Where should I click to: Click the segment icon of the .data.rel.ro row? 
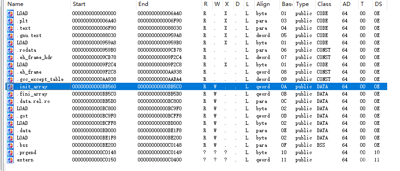coord(10,102)
